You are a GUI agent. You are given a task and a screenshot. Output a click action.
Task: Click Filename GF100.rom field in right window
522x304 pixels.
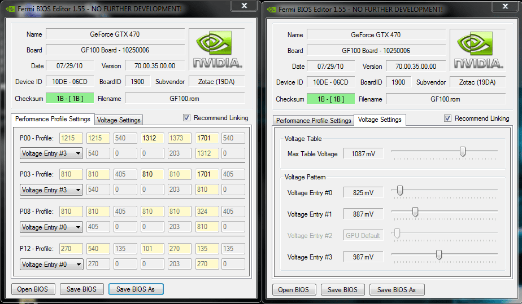pos(446,99)
